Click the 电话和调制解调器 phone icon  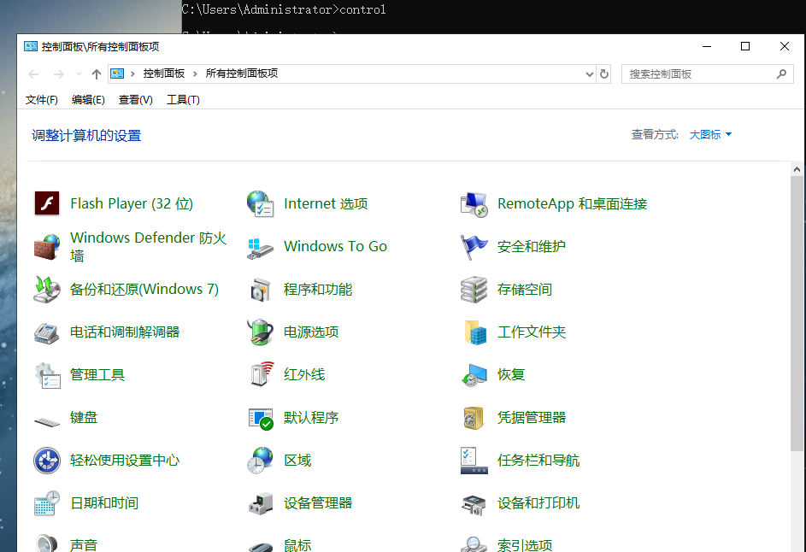47,332
